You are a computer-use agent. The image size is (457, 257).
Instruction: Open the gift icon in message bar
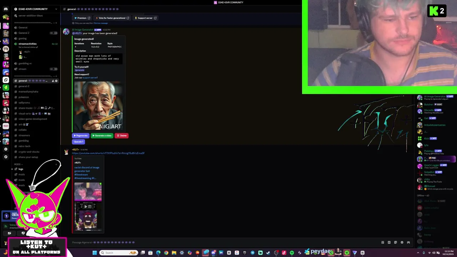click(383, 242)
